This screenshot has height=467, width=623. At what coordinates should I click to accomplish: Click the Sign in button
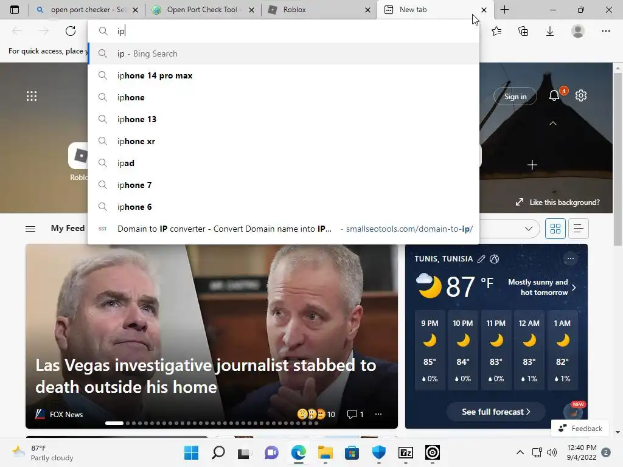click(x=515, y=97)
